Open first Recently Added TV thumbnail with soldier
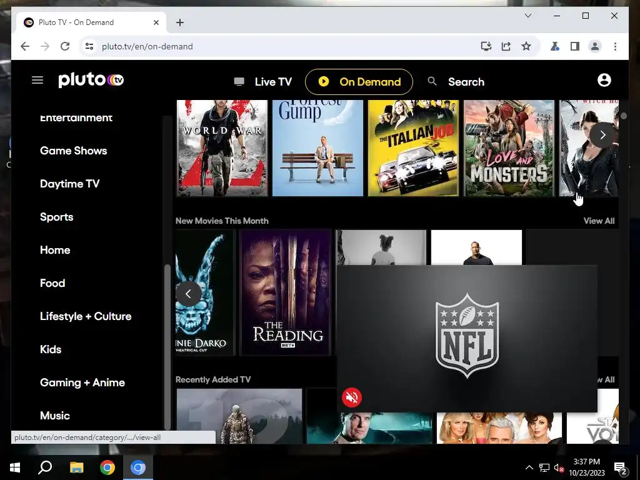 pyautogui.click(x=239, y=416)
